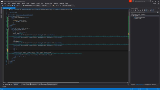This screenshot has height=90, width=160.
Task: Click the account avatar icon
Action: tap(158, 3)
